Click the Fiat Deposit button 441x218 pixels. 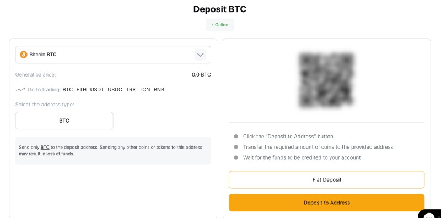pyautogui.click(x=326, y=180)
